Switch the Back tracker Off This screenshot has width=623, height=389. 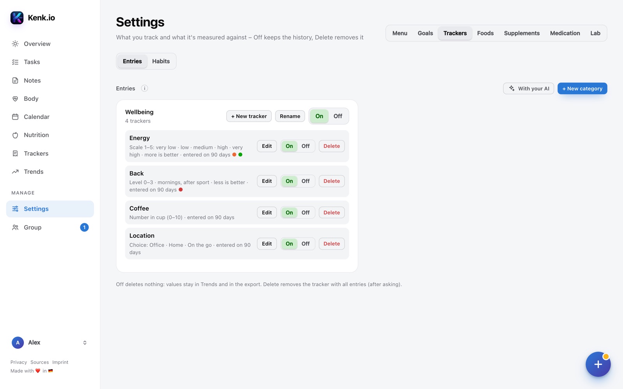[306, 181]
